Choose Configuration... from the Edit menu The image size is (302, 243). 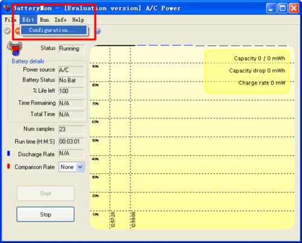point(54,30)
